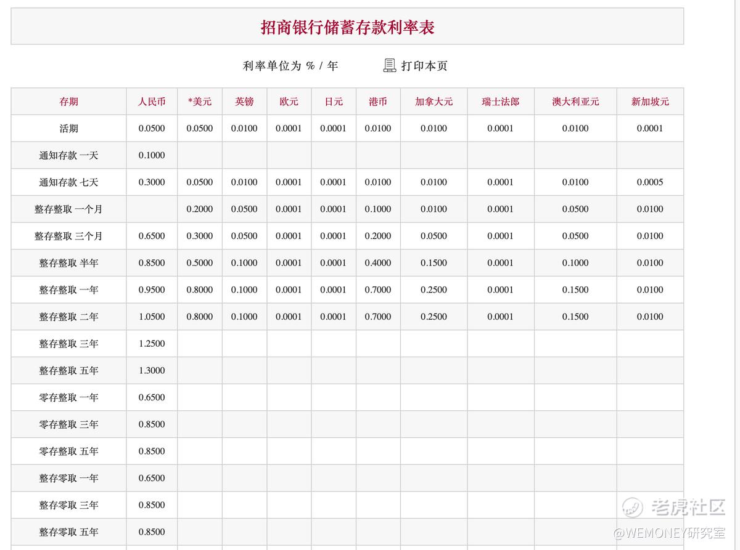The height and width of the screenshot is (550, 740).
Task: Click the *美元 column header
Action: point(200,102)
